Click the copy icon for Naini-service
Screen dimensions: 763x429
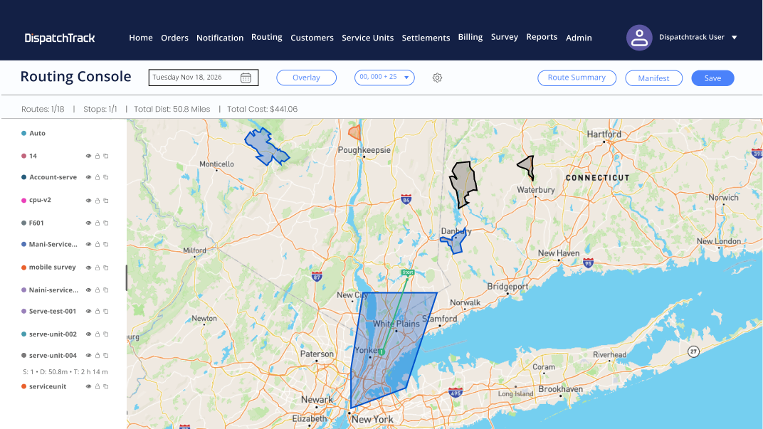click(105, 290)
